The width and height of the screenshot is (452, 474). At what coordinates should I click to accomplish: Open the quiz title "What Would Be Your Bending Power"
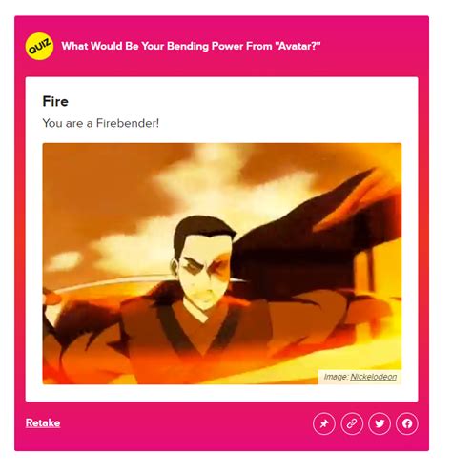tap(191, 46)
